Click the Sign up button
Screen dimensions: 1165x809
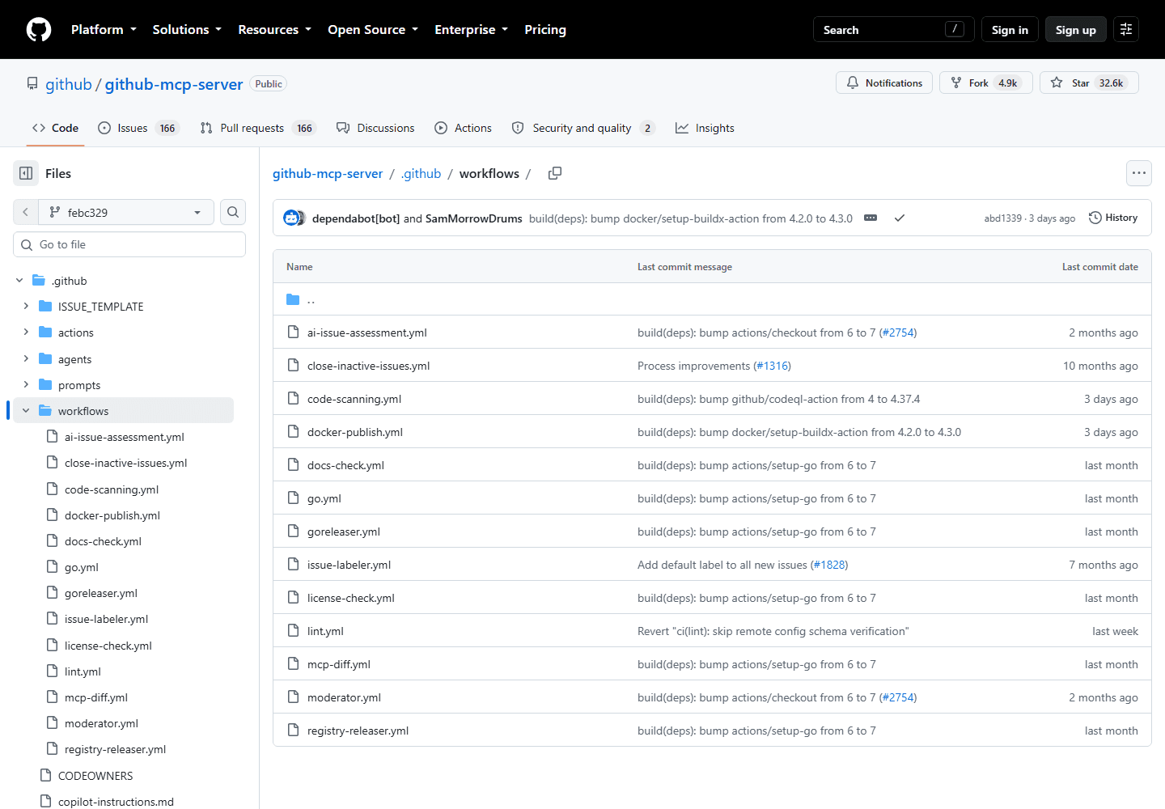(1075, 30)
